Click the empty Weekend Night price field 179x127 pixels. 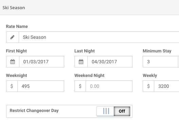pos(109,86)
